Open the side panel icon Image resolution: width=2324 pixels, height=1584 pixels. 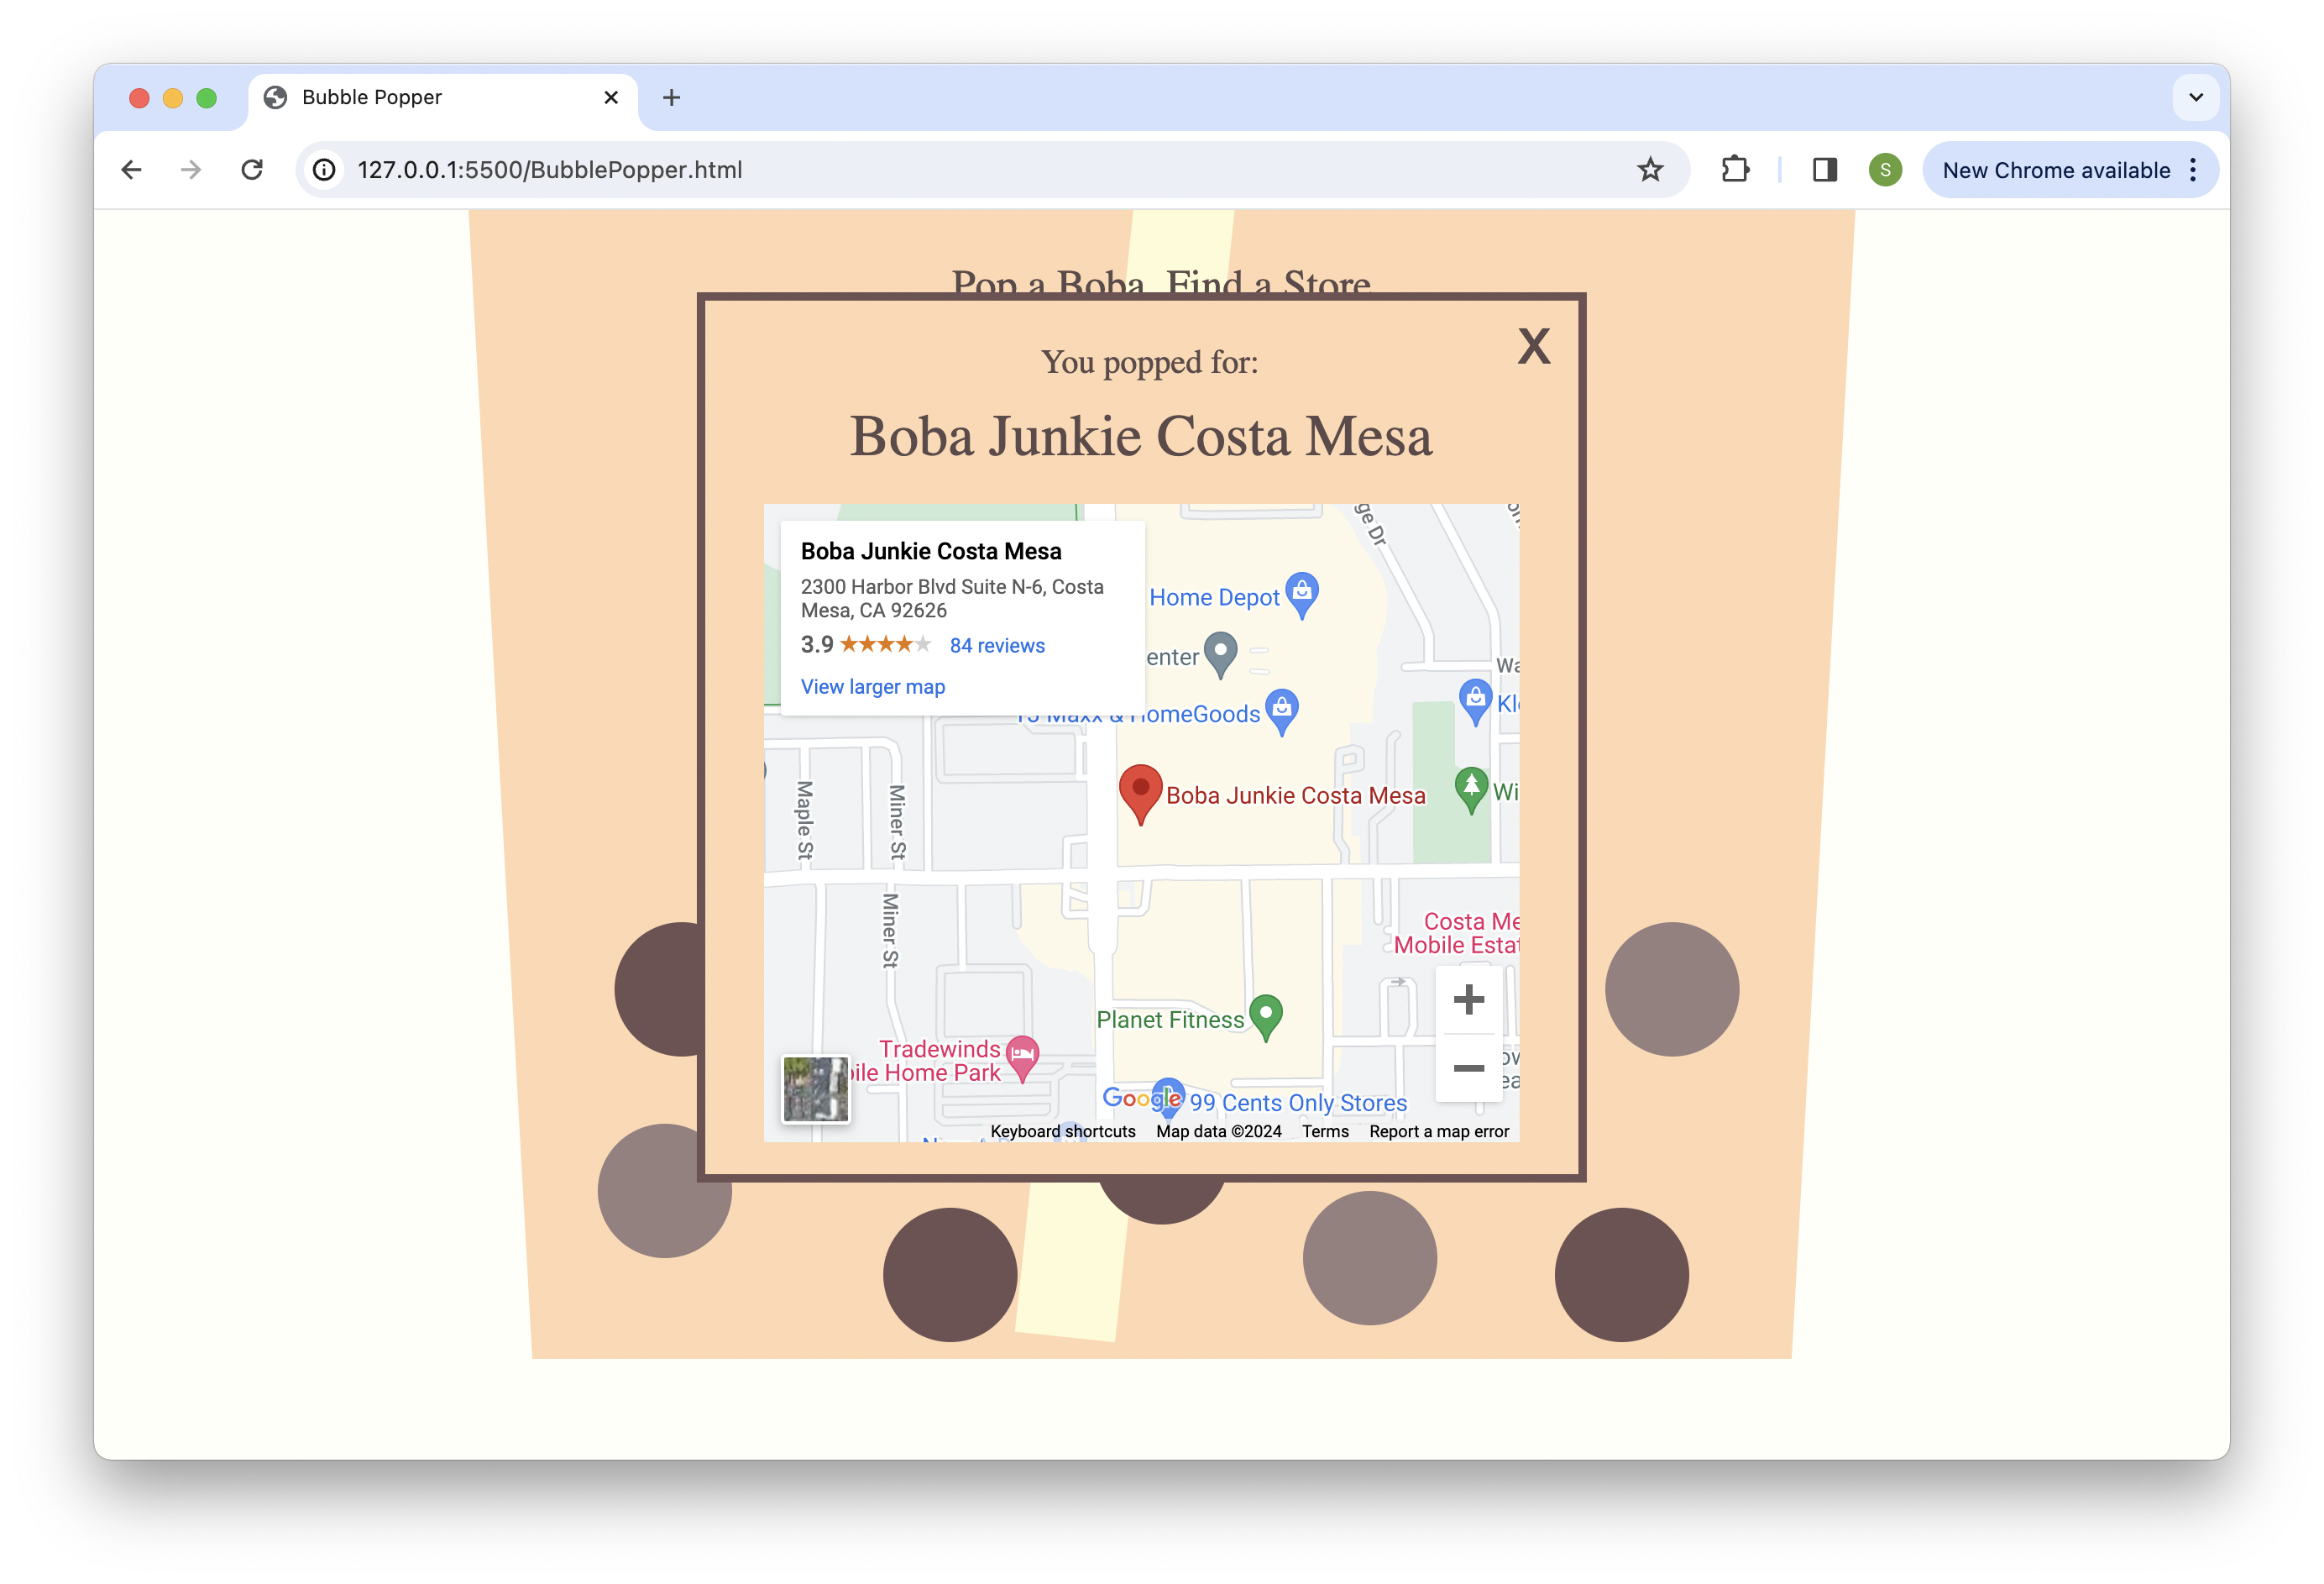[x=1824, y=169]
